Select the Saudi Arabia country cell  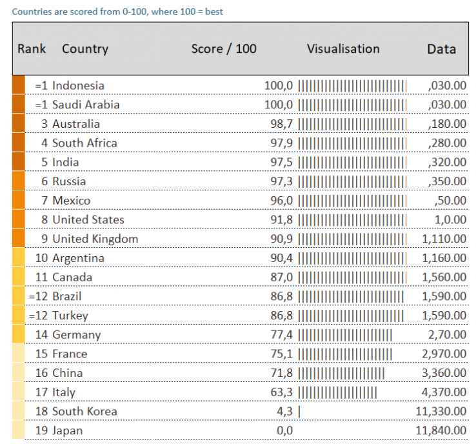coord(86,105)
